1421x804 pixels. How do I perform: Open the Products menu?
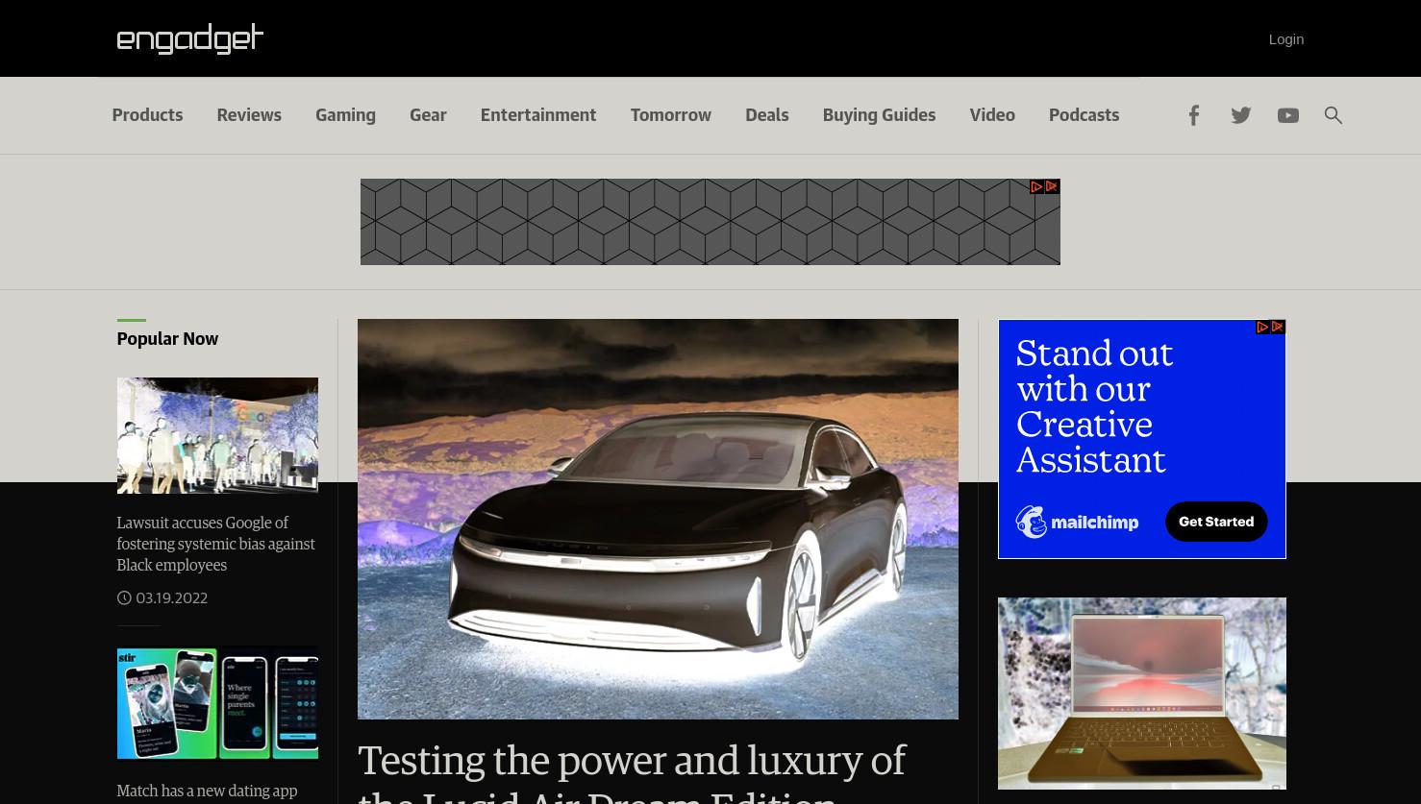click(147, 115)
